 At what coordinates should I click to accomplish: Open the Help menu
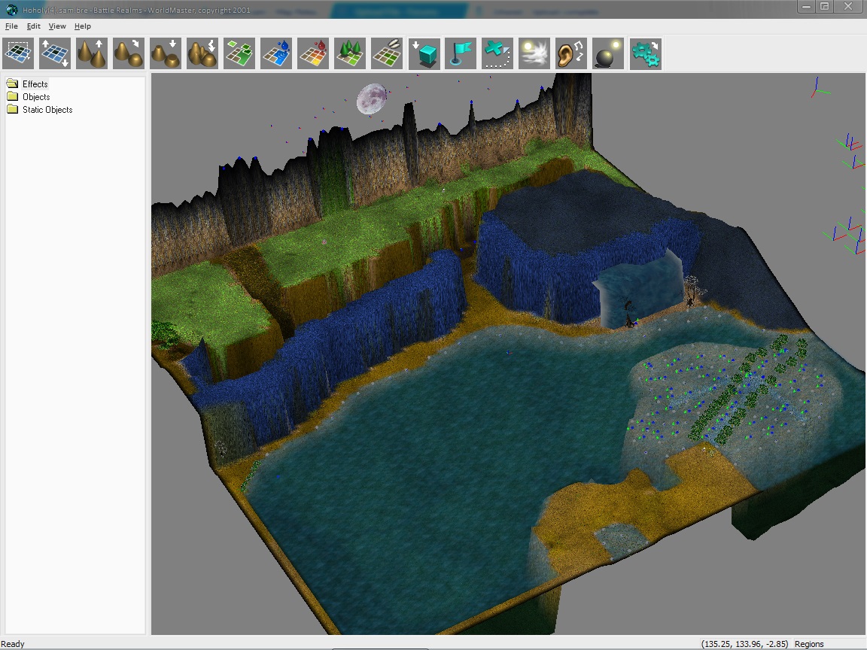click(82, 26)
